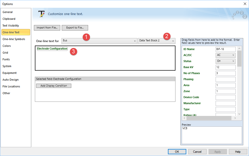Viewport: 249px width, 156px height.
Task: Expand the Data Text Block 2 dropdown
Action: pos(156,41)
